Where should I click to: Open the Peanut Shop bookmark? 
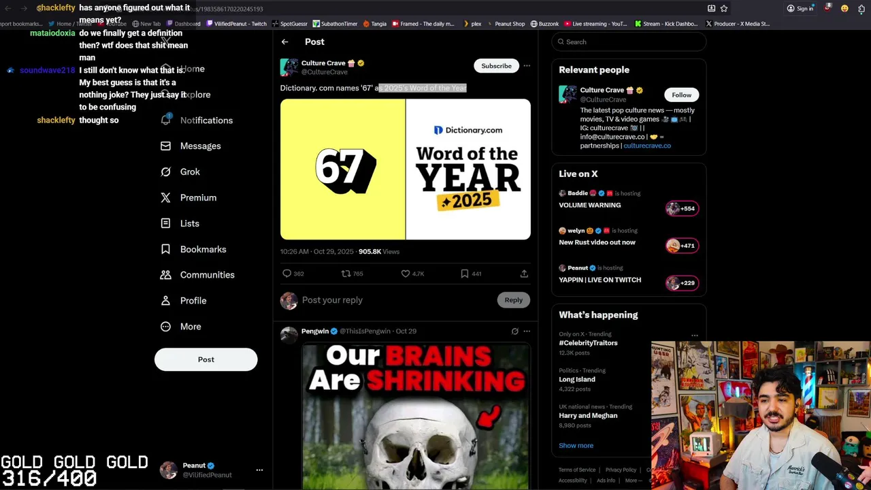505,24
